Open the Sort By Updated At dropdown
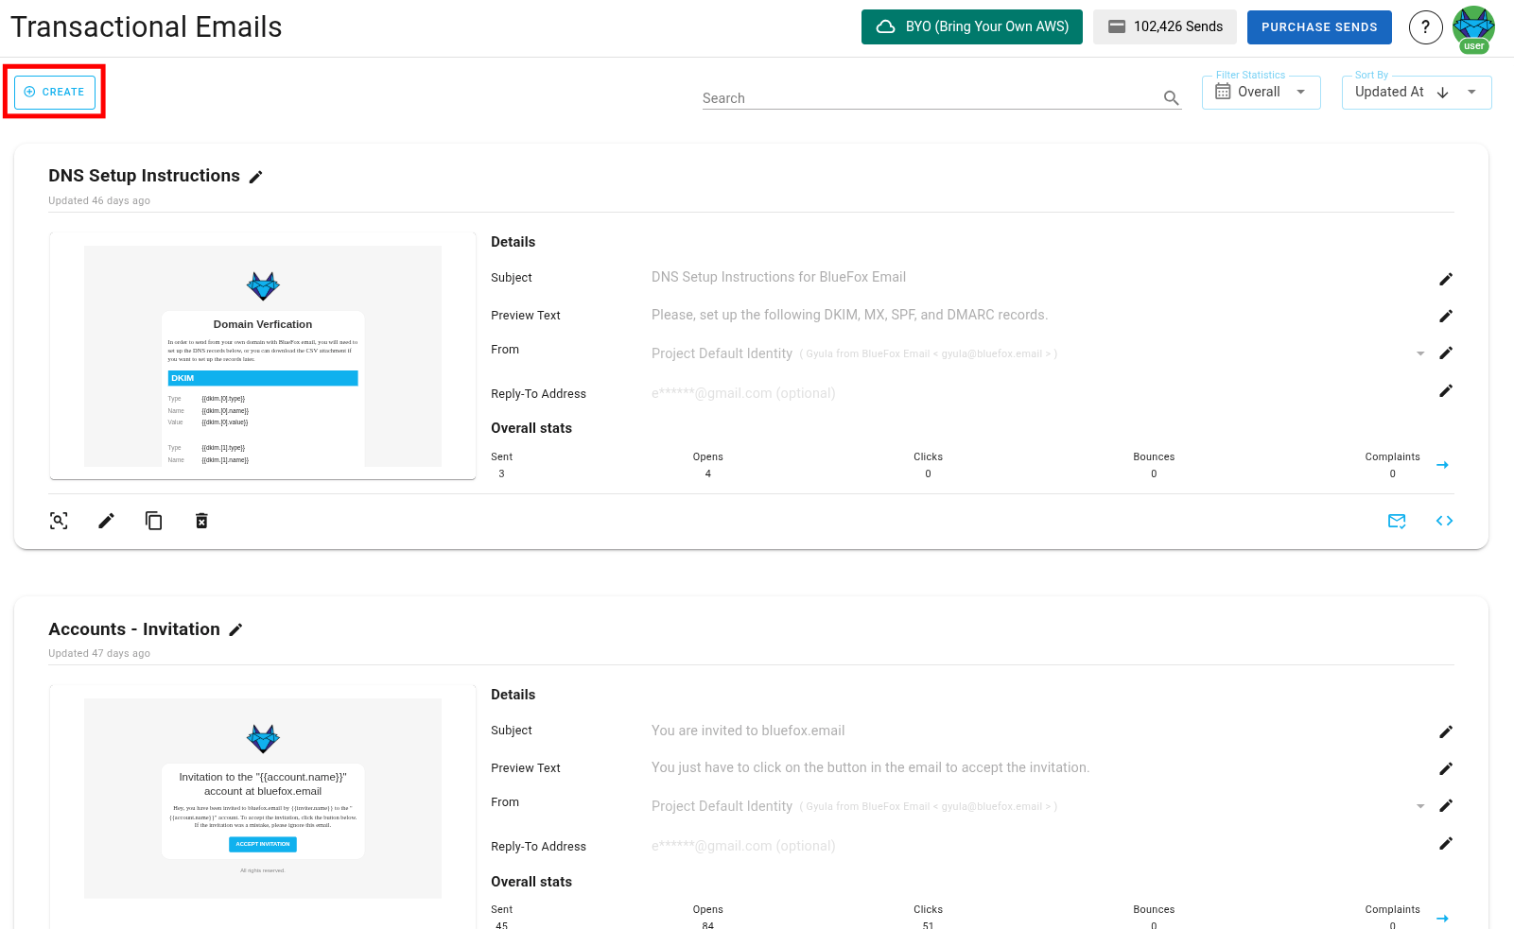1514x929 pixels. [1471, 92]
